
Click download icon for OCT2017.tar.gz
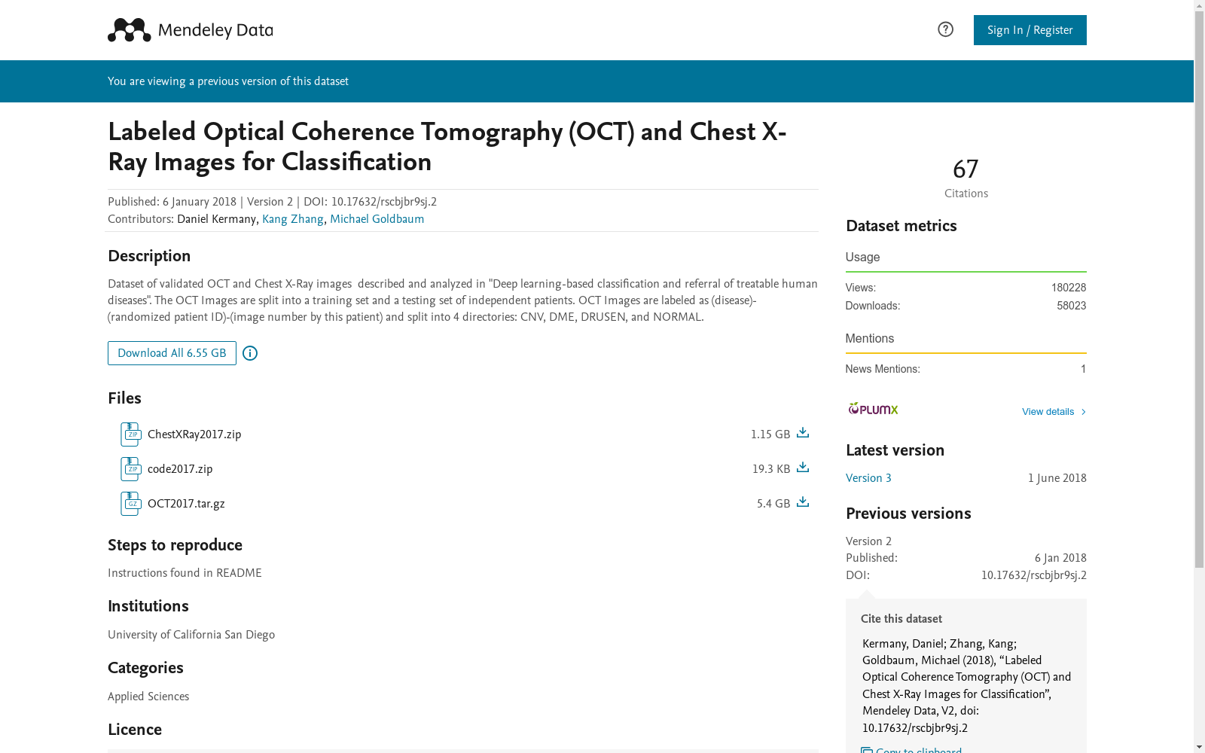tap(803, 502)
